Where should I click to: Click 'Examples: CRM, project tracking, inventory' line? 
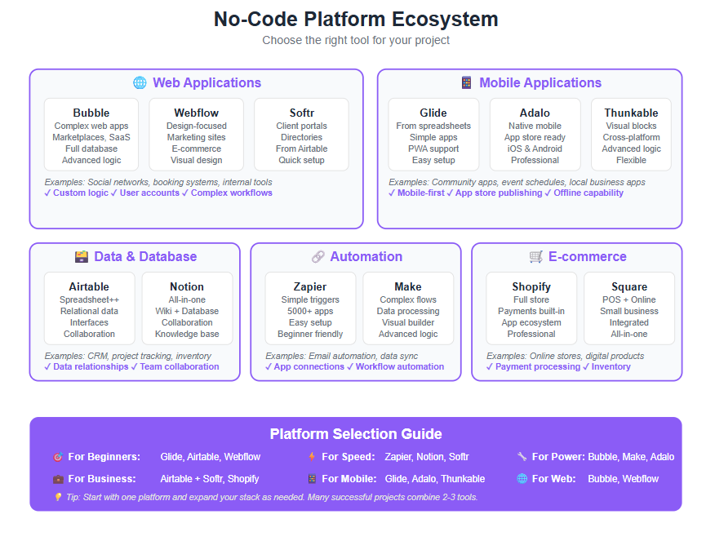point(127,356)
